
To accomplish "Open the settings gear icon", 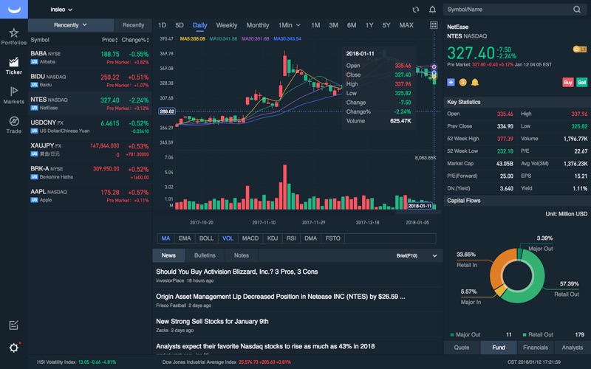I will (14, 348).
